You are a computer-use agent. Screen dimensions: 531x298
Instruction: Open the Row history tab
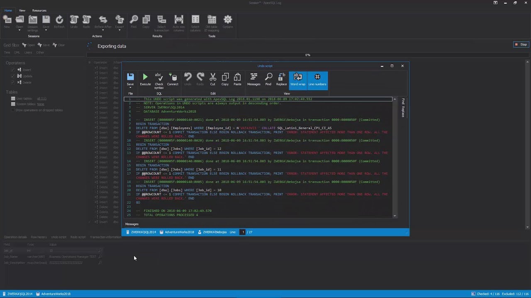point(39,237)
